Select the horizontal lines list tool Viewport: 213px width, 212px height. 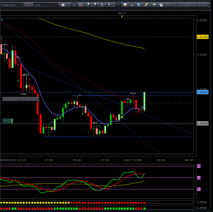pyautogui.click(x=178, y=5)
